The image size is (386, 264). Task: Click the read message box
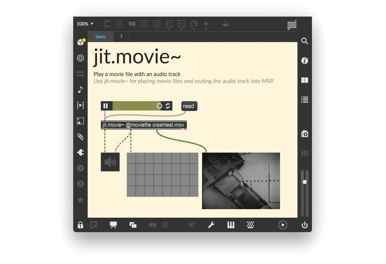[x=189, y=106]
